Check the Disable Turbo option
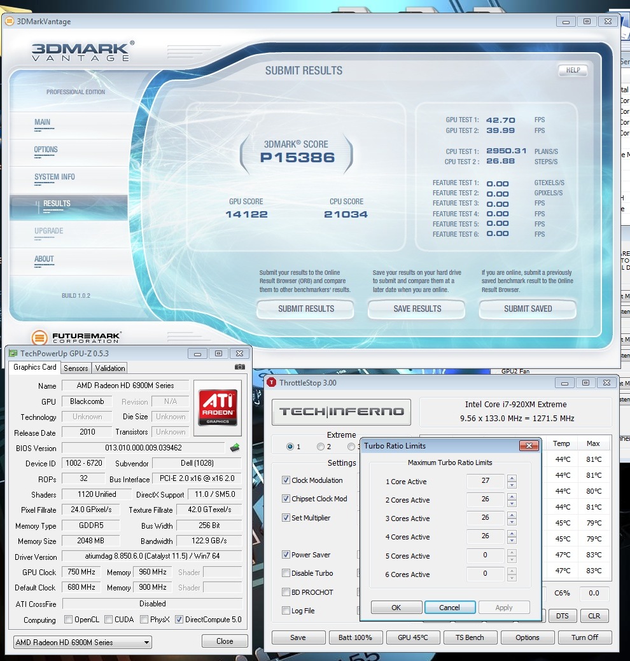This screenshot has width=630, height=661. (286, 573)
